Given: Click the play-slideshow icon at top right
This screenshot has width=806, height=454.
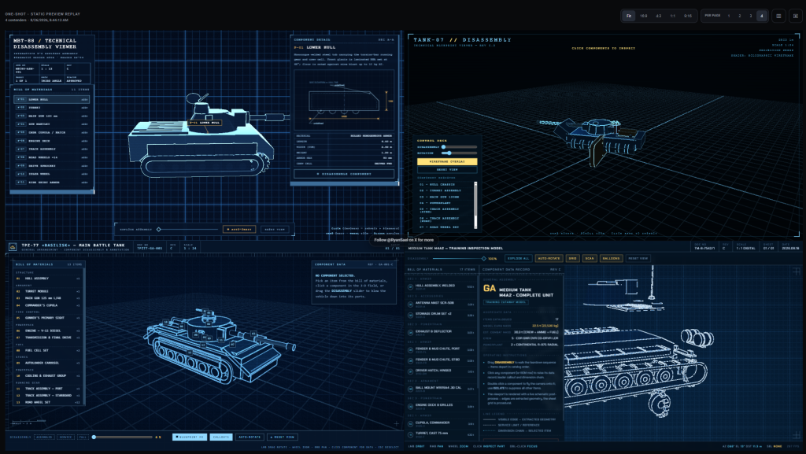Looking at the screenshot, I should [795, 16].
